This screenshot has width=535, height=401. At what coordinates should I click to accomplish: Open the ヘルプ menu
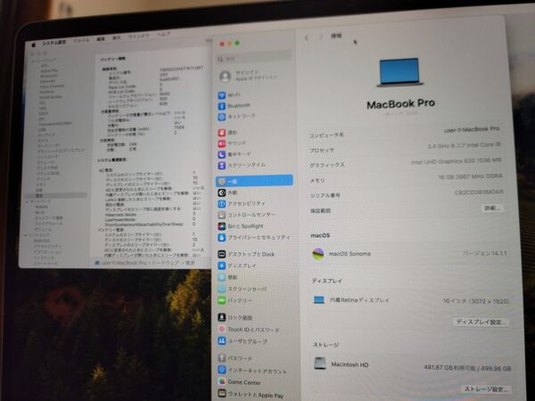pyautogui.click(x=163, y=35)
